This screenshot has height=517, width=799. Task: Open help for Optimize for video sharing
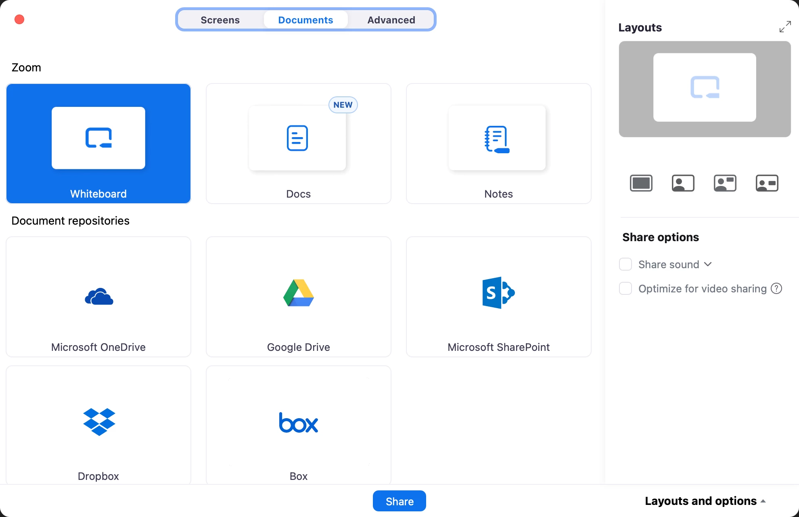776,289
